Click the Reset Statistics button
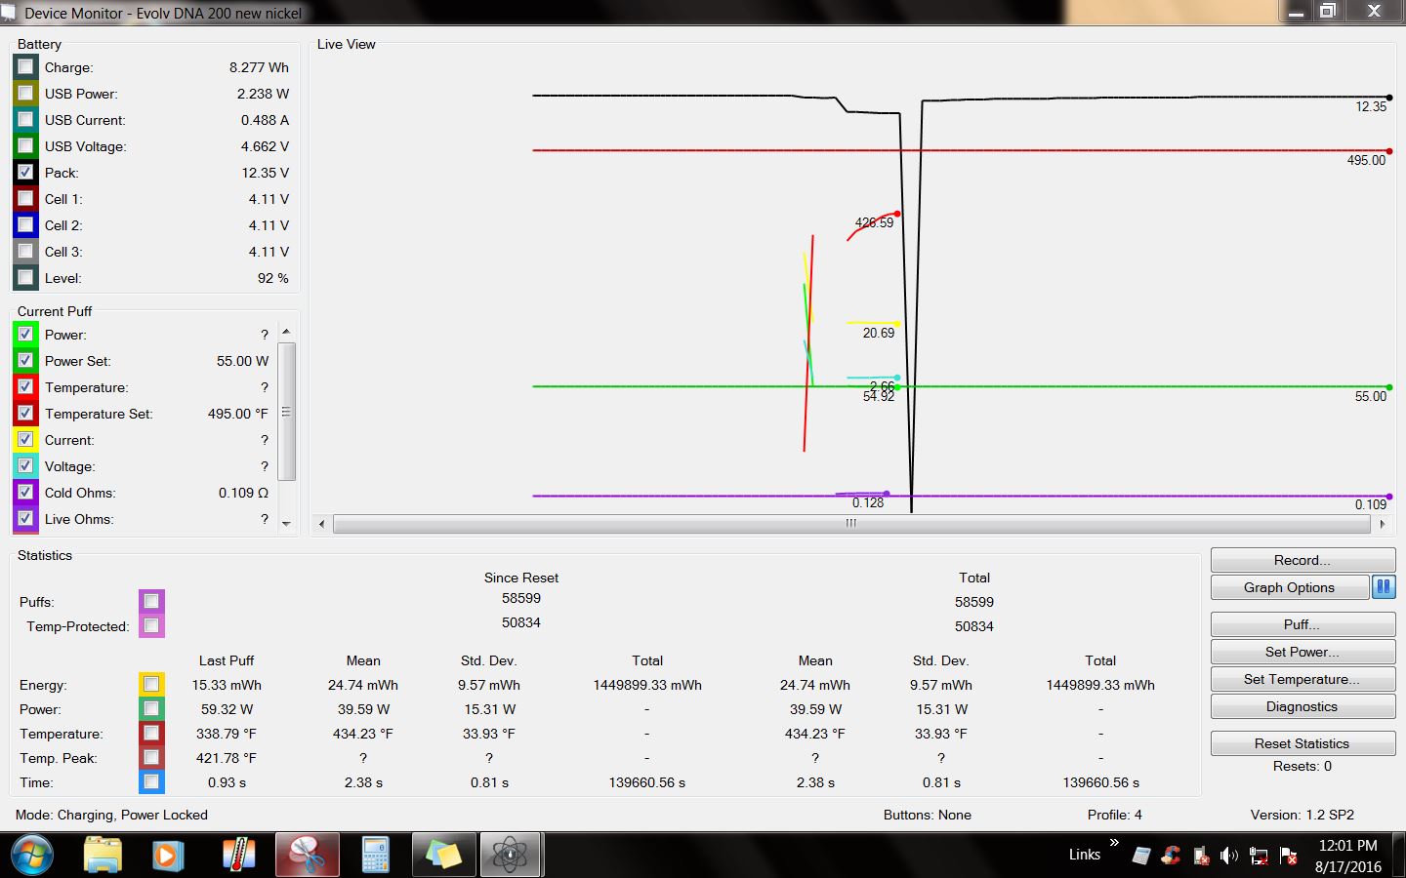Image resolution: width=1406 pixels, height=878 pixels. pos(1302,743)
